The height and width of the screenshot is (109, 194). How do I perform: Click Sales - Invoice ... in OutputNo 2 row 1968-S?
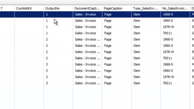point(88,39)
